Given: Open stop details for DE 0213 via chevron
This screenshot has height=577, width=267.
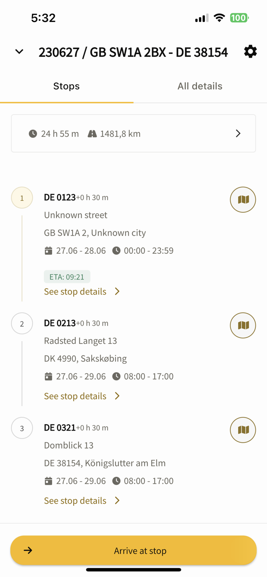Looking at the screenshot, I should point(117,396).
